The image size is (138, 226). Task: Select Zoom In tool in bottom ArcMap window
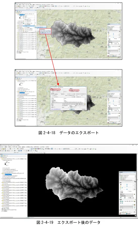pyautogui.click(x=1, y=151)
